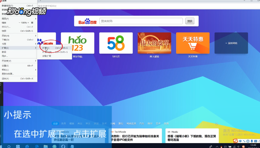
Task: Click the Baidu search input field
Action: [141, 21]
